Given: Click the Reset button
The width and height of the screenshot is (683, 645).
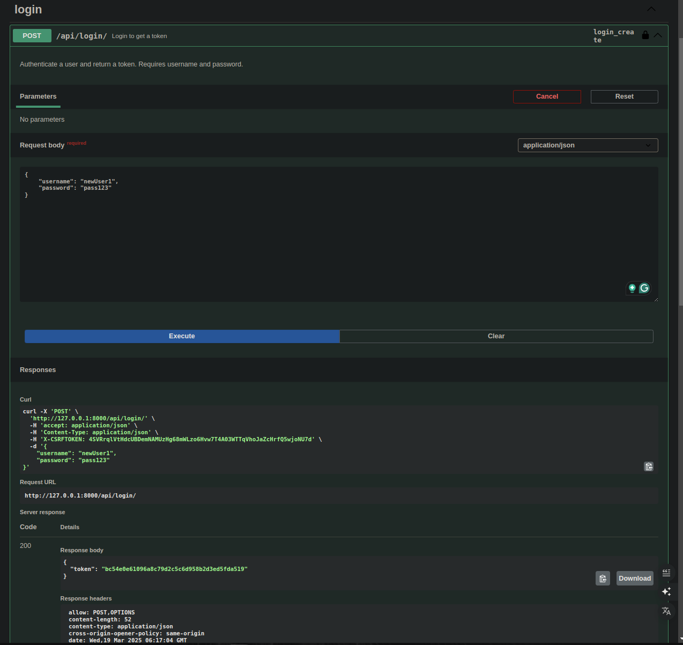Looking at the screenshot, I should tap(624, 97).
